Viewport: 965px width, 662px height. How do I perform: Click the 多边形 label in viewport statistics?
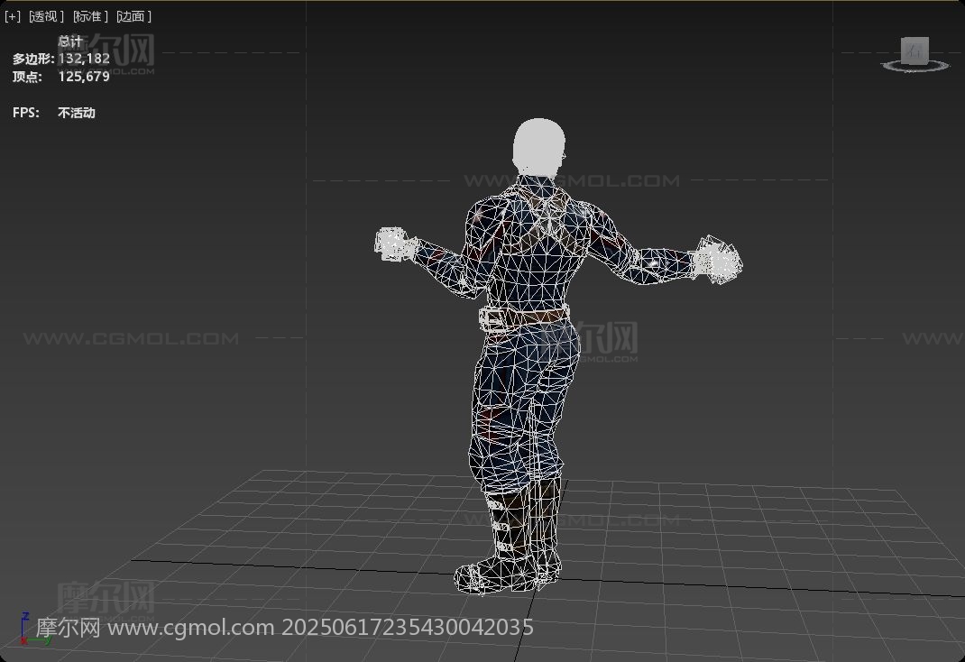33,59
